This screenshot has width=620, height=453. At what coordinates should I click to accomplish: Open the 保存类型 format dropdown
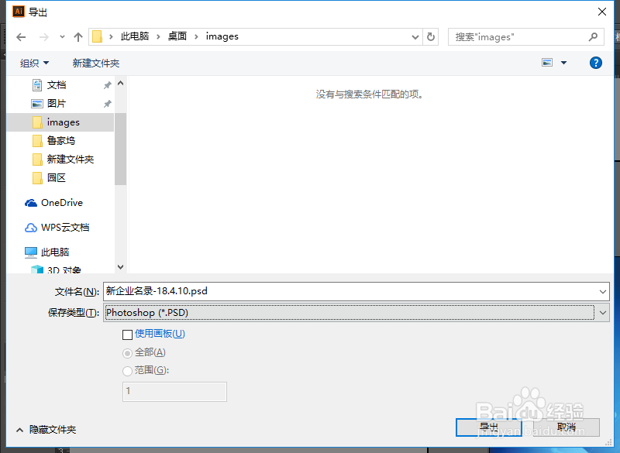(602, 313)
